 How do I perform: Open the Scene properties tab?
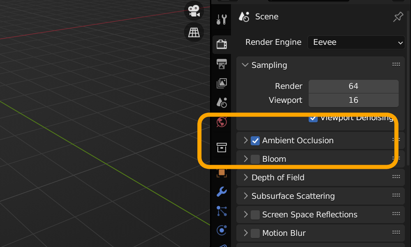click(222, 103)
